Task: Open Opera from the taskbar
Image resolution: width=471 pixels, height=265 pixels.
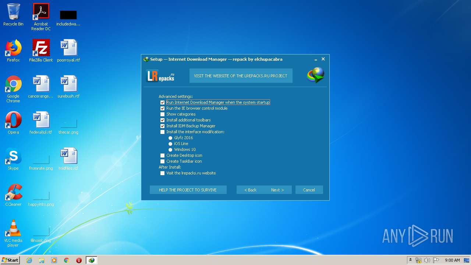Action: click(79, 260)
